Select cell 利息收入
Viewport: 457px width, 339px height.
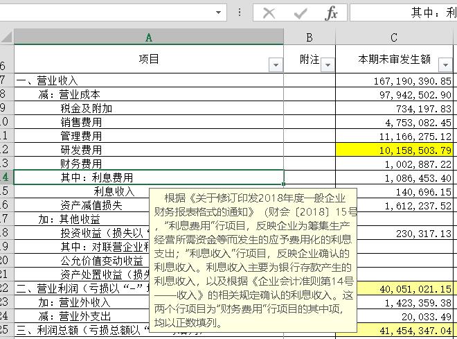coord(82,191)
